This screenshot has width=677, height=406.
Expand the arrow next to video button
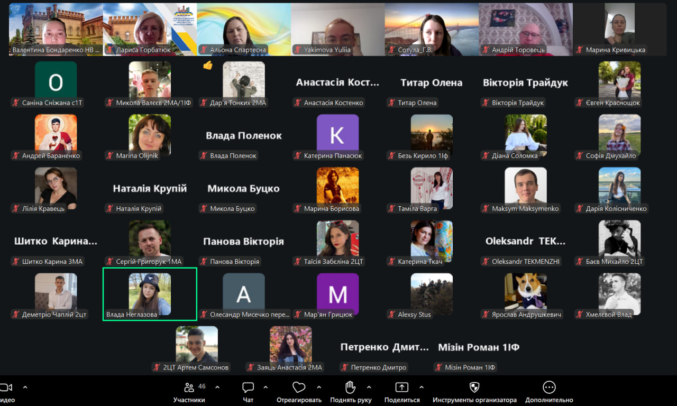pos(25,387)
